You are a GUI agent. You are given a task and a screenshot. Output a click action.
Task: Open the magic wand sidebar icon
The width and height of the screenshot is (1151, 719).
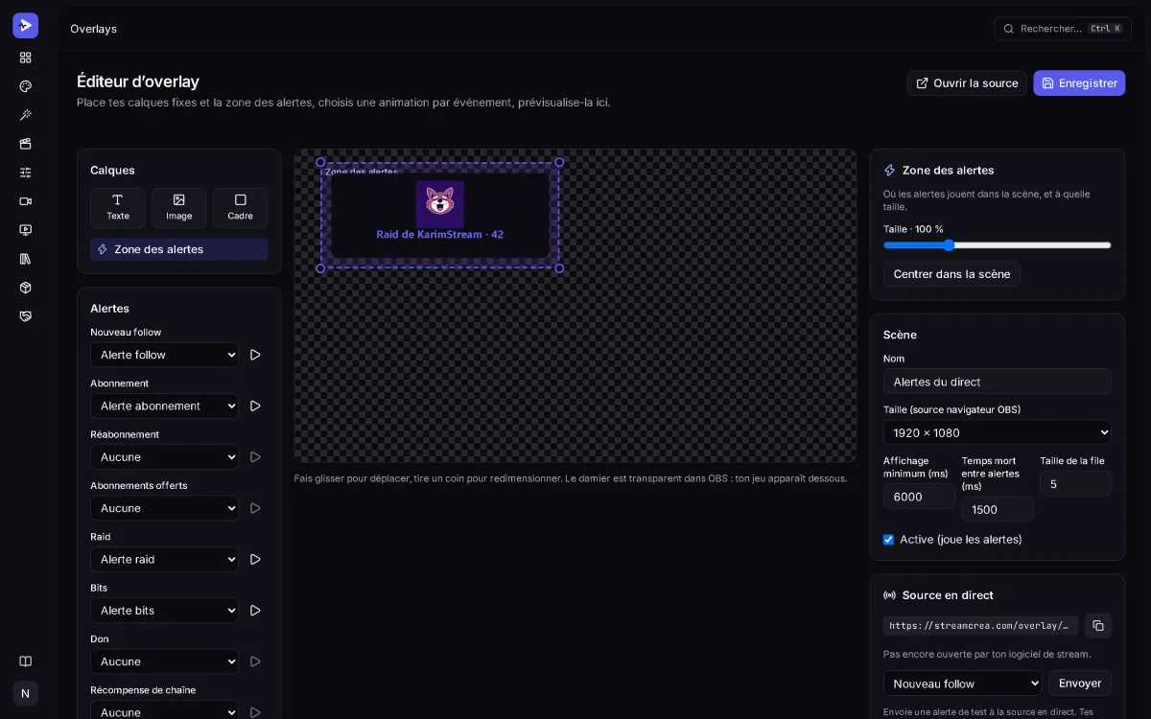click(x=25, y=115)
